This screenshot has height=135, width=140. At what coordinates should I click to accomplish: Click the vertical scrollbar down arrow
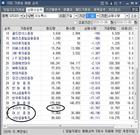(136, 122)
